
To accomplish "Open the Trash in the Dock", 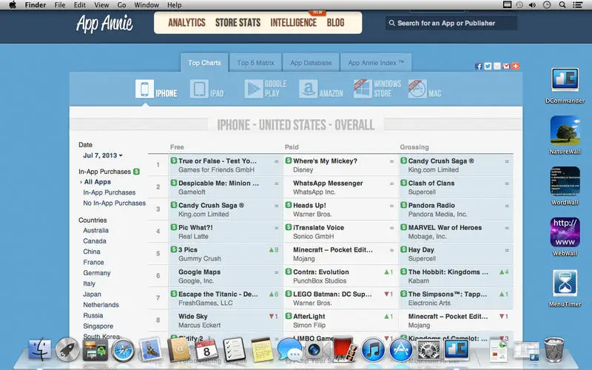I will pyautogui.click(x=554, y=349).
